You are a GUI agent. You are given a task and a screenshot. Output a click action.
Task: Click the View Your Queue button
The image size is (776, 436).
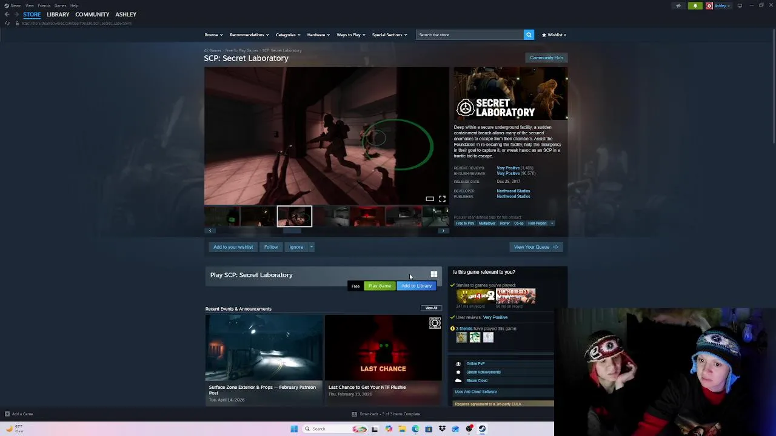(x=536, y=247)
